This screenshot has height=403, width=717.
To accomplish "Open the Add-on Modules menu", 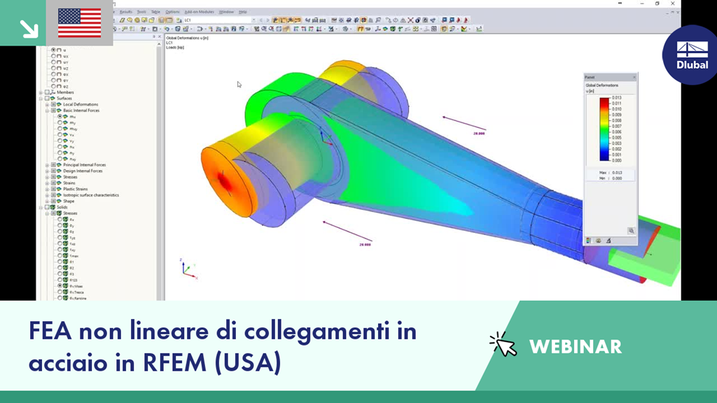I will 199,12.
